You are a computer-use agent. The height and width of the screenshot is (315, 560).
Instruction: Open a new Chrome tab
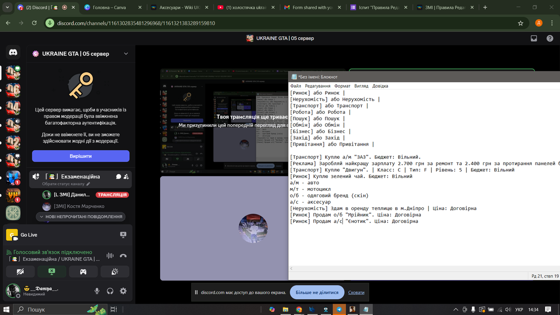[x=485, y=7]
